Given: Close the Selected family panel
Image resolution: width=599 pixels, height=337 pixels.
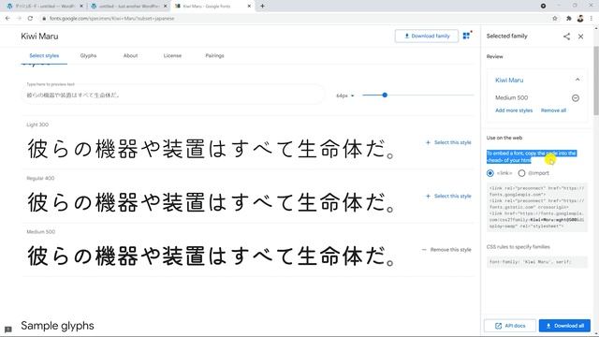Looking at the screenshot, I should tap(580, 37).
